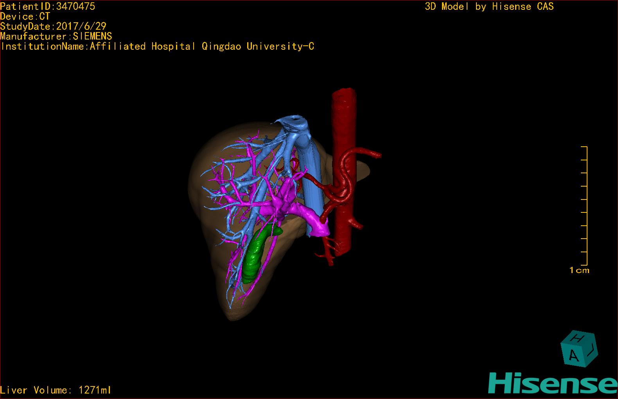Click the InstitutionName text line
This screenshot has height=399, width=618.
pos(157,47)
